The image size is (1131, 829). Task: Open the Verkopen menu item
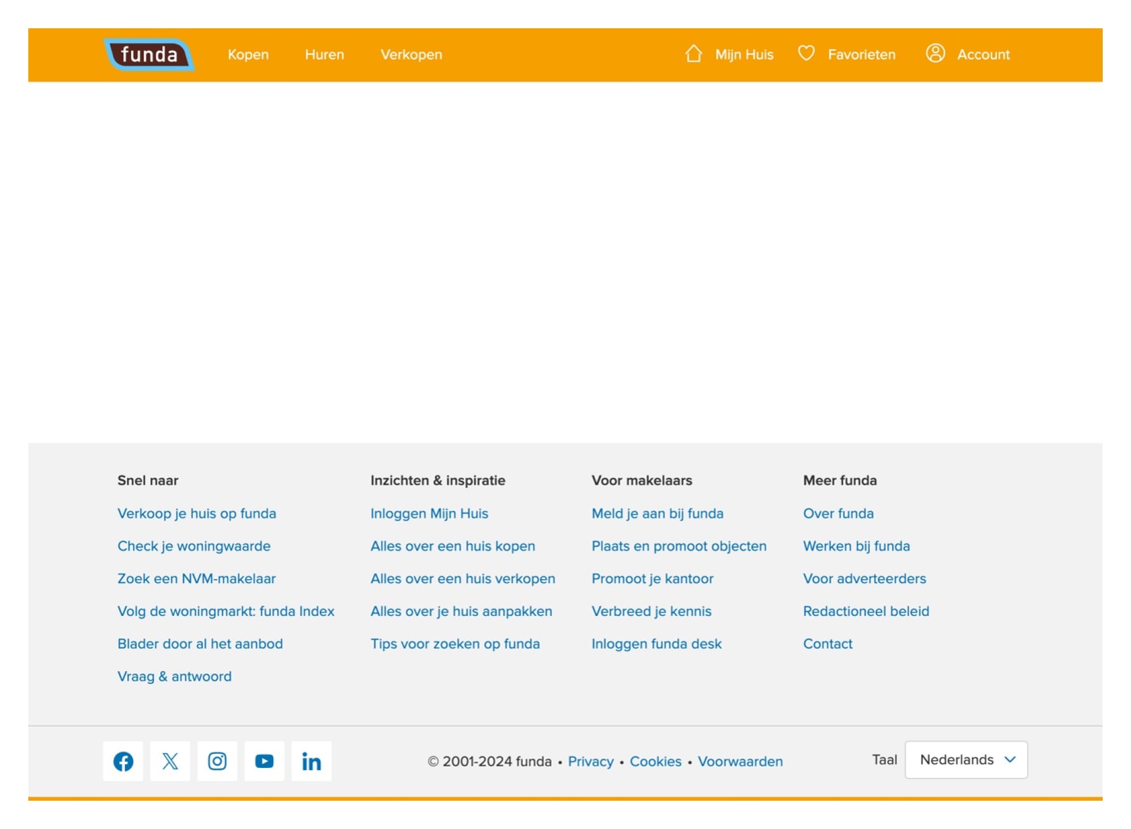point(411,55)
